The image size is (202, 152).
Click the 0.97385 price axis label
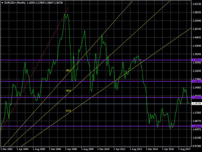click(197, 146)
